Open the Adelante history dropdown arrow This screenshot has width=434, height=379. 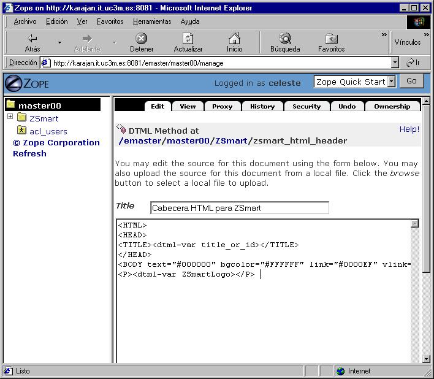(x=114, y=43)
